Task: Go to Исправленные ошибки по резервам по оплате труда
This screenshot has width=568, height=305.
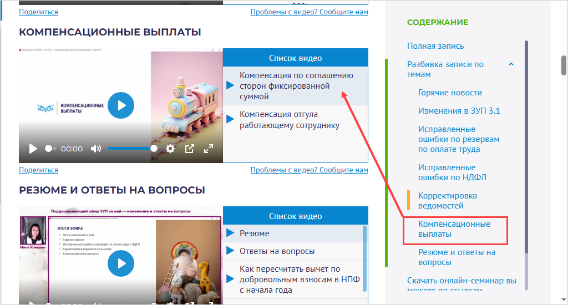Action: point(459,139)
